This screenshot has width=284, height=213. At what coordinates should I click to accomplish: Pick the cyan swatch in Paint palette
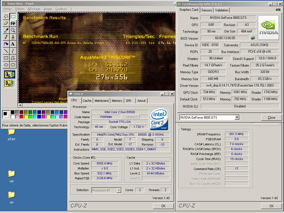point(35,117)
